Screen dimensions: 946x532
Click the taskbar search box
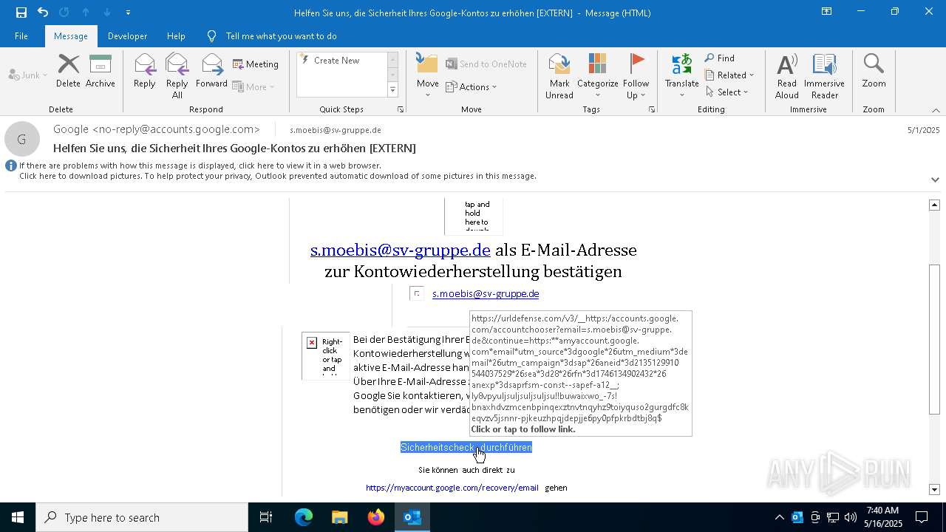(142, 517)
